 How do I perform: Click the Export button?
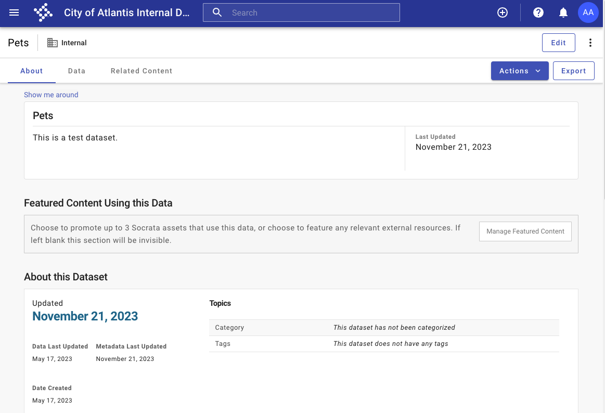click(x=573, y=71)
